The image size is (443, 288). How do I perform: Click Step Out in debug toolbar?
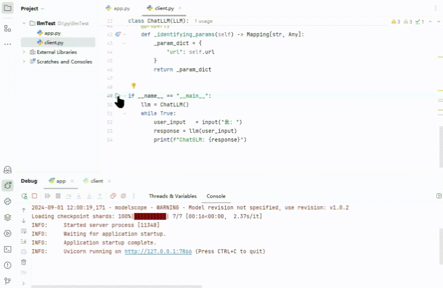(x=100, y=196)
